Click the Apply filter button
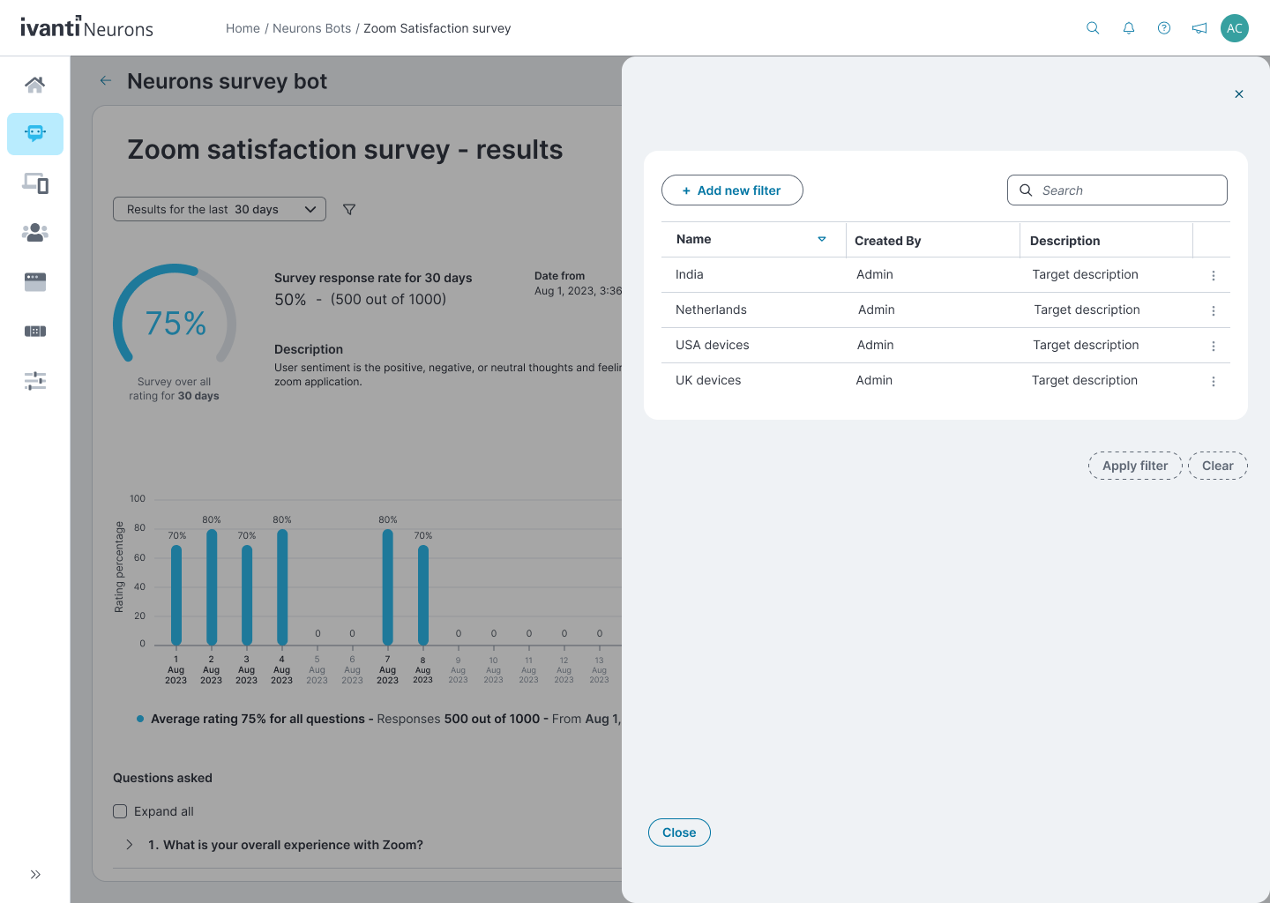Screen dimensions: 1270x903 pyautogui.click(x=1135, y=466)
